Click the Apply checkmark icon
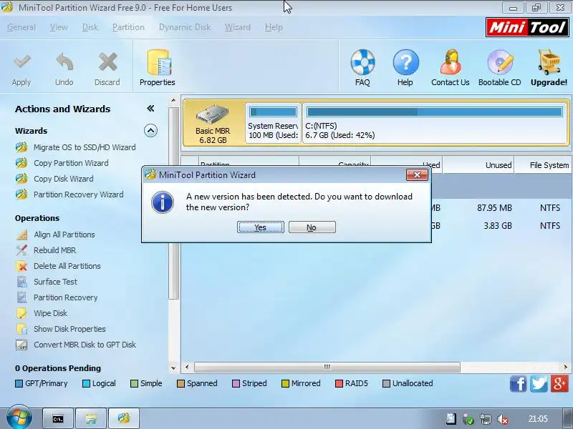 [x=21, y=62]
